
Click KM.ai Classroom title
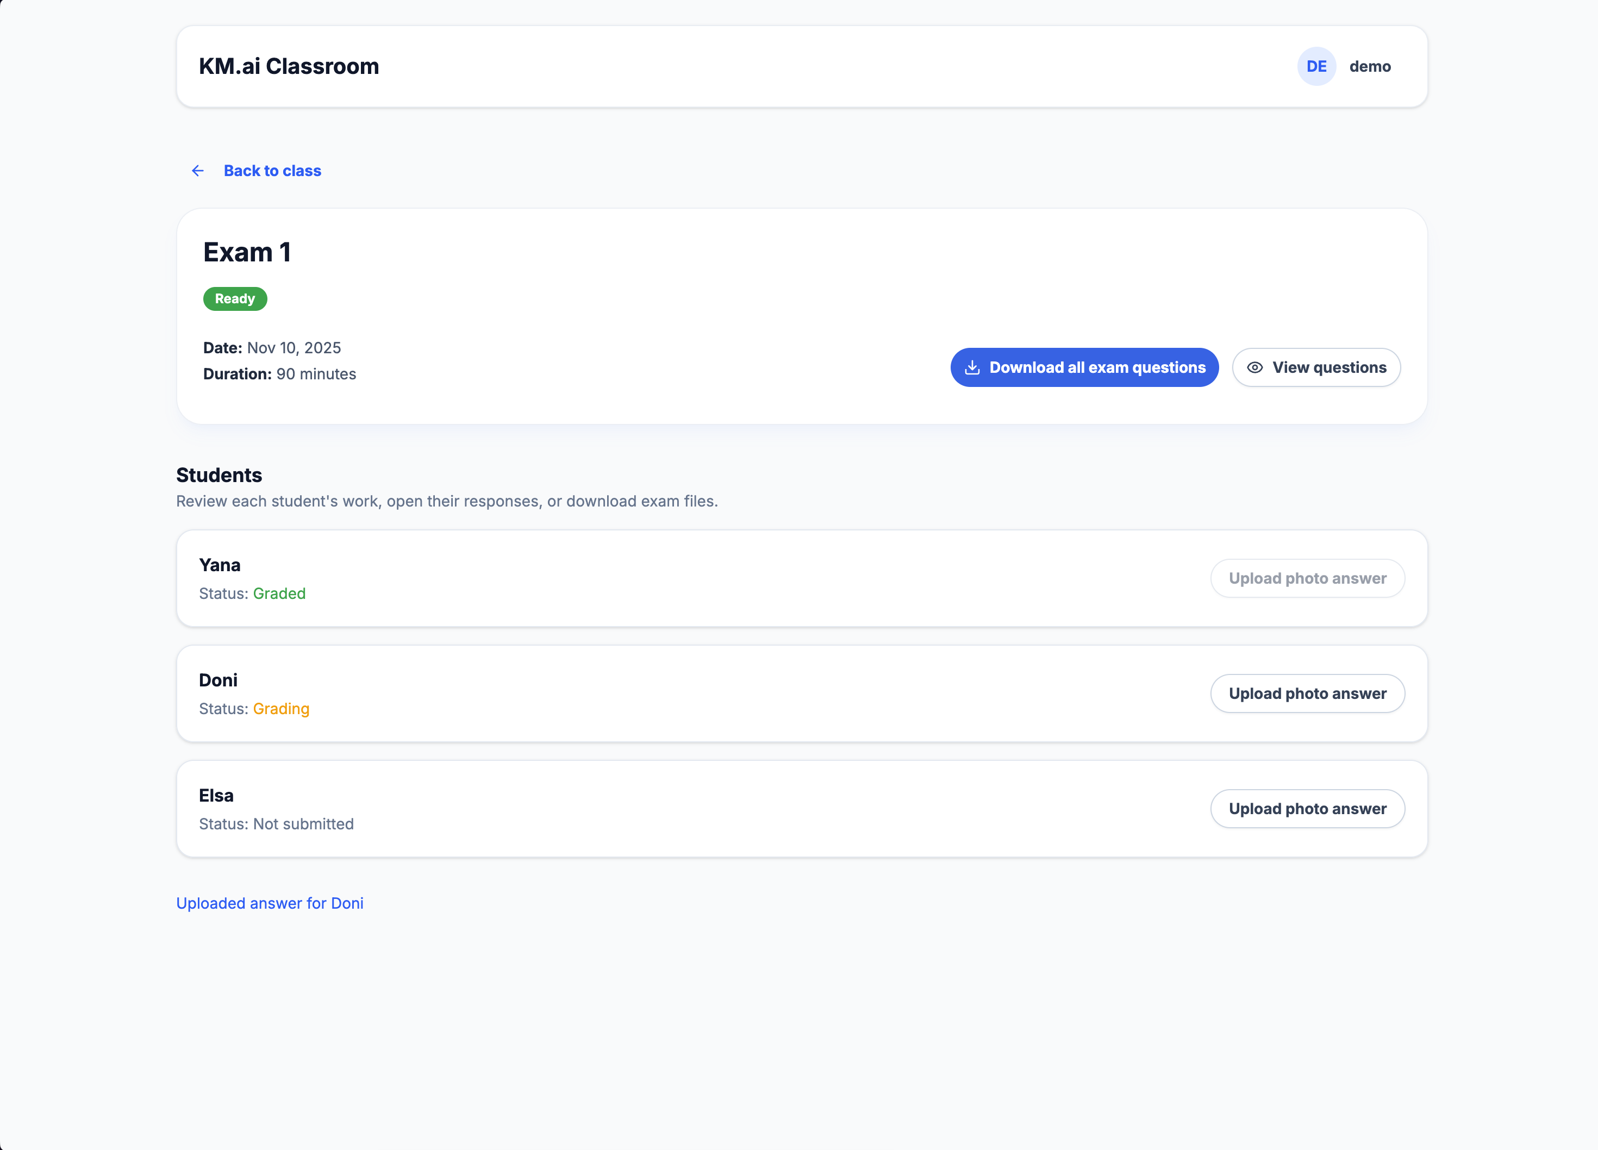(x=289, y=66)
